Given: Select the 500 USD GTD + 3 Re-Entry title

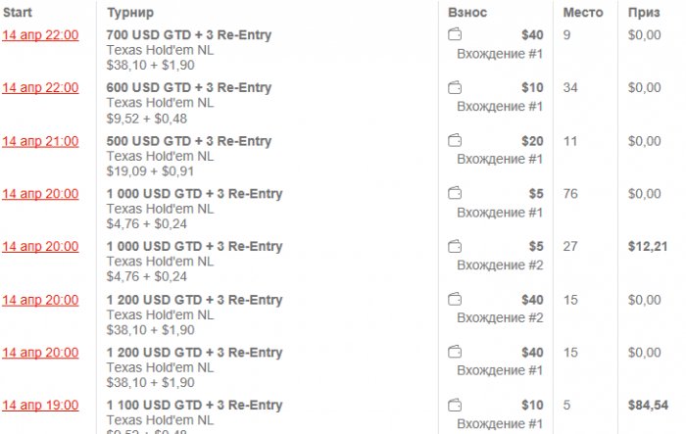Looking at the screenshot, I should click(x=189, y=141).
